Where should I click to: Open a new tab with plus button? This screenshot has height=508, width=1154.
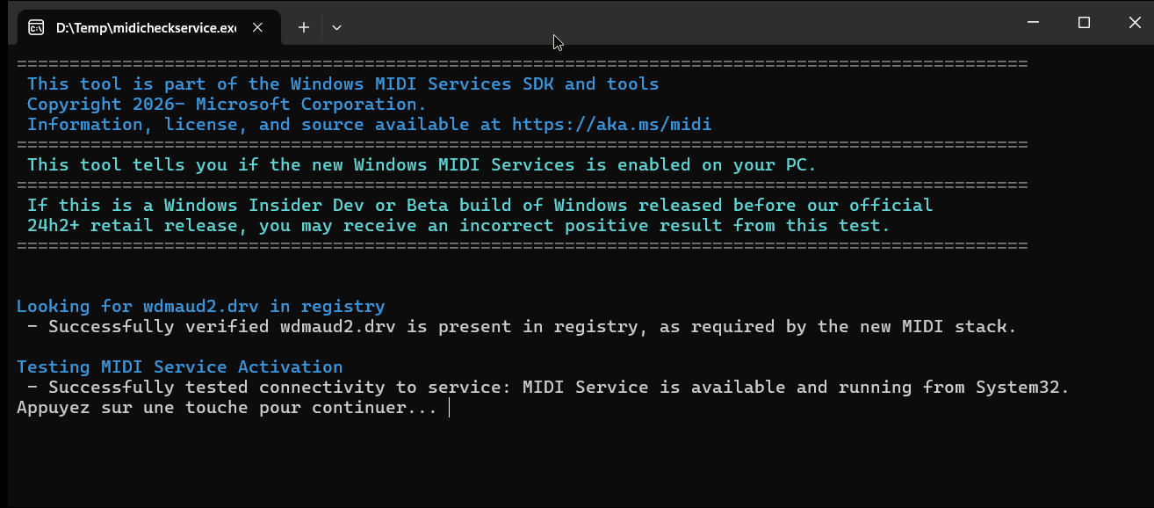[x=304, y=27]
